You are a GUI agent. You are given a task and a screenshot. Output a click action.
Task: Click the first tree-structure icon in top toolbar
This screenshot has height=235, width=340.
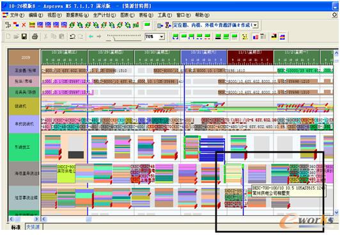(8, 25)
